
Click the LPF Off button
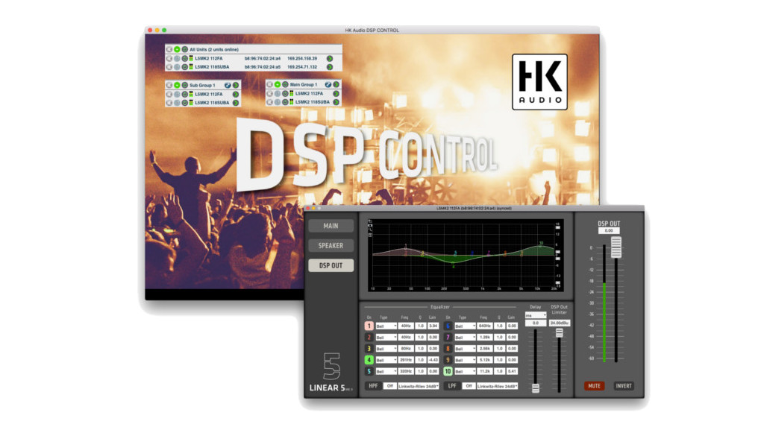(x=469, y=386)
